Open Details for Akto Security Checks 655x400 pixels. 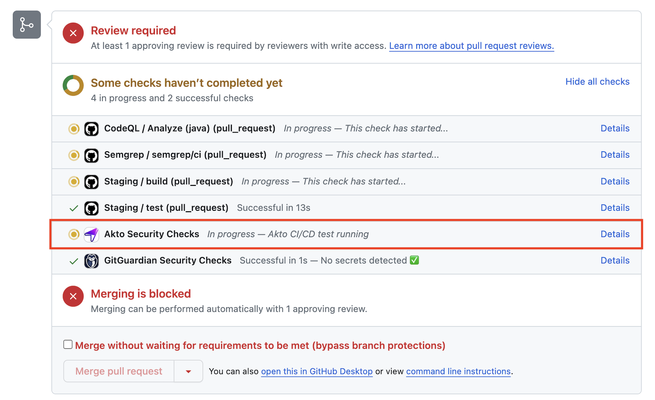[x=615, y=234]
